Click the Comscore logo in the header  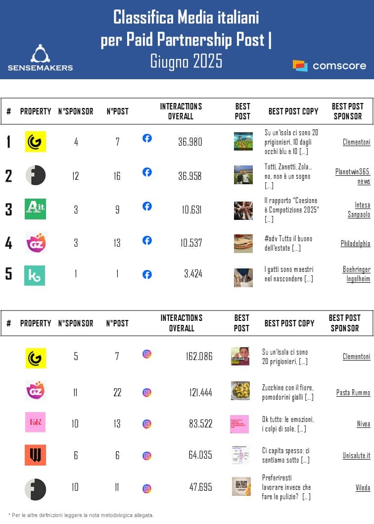click(x=329, y=65)
